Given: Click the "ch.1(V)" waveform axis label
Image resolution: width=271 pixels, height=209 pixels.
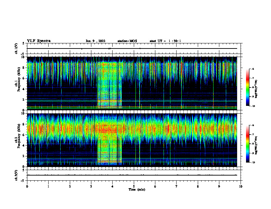Looking at the screenshot, I should [x=16, y=48].
